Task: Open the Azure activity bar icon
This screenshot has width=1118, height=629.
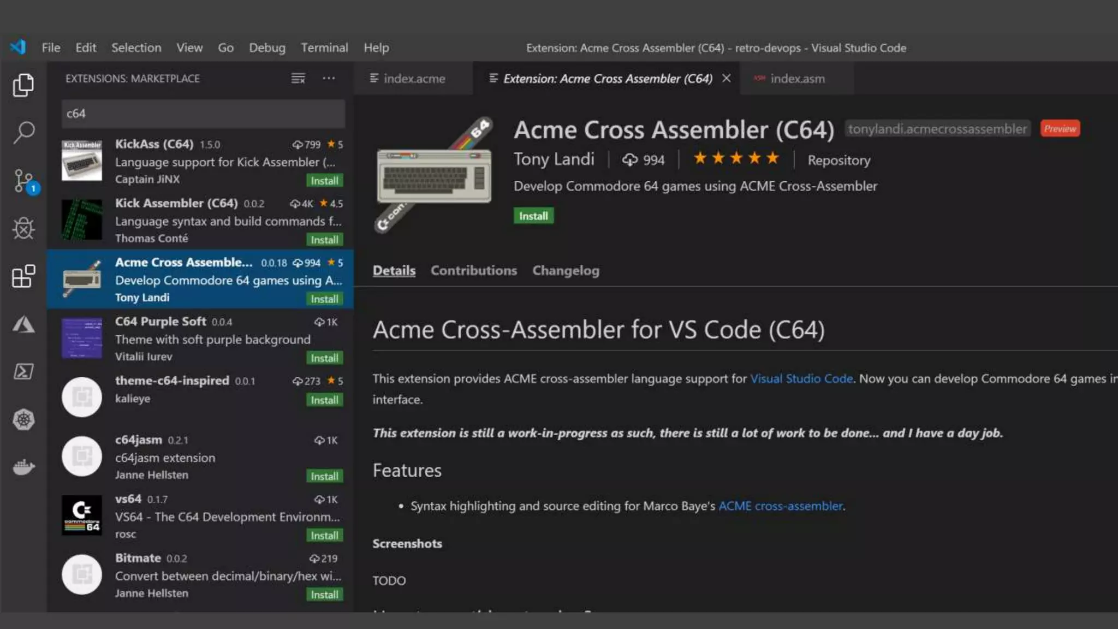Action: click(x=23, y=325)
